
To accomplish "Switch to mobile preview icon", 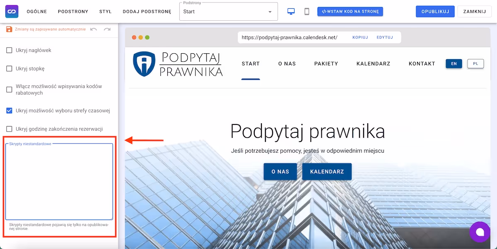I will pyautogui.click(x=307, y=12).
